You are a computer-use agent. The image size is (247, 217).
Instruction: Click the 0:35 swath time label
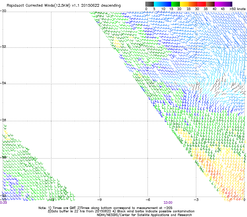click(x=3, y=203)
